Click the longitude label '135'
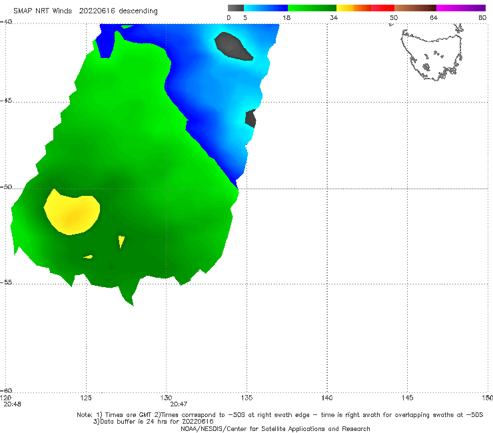Viewport: 493px width, 433px height. click(246, 398)
